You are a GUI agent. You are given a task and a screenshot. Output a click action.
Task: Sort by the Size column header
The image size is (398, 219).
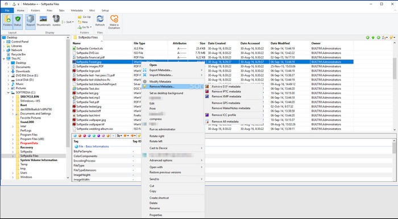[197, 43]
